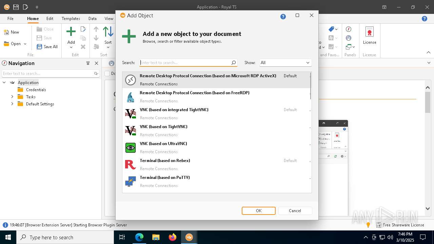Click the object type list scrollbar in dialog
This screenshot has height=244, width=434.
(x=310, y=86)
